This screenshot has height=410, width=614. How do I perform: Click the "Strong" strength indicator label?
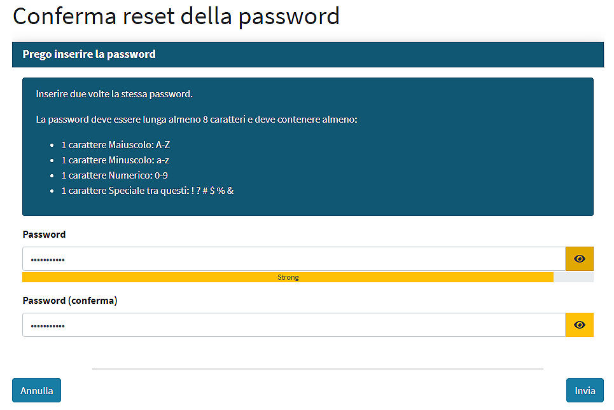point(288,277)
